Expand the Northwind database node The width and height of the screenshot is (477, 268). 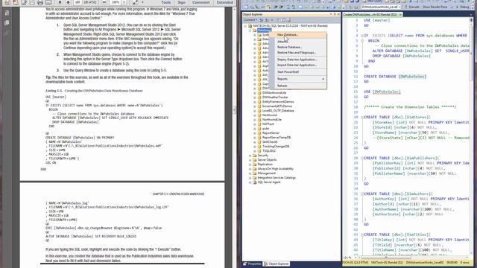[x=255, y=115]
